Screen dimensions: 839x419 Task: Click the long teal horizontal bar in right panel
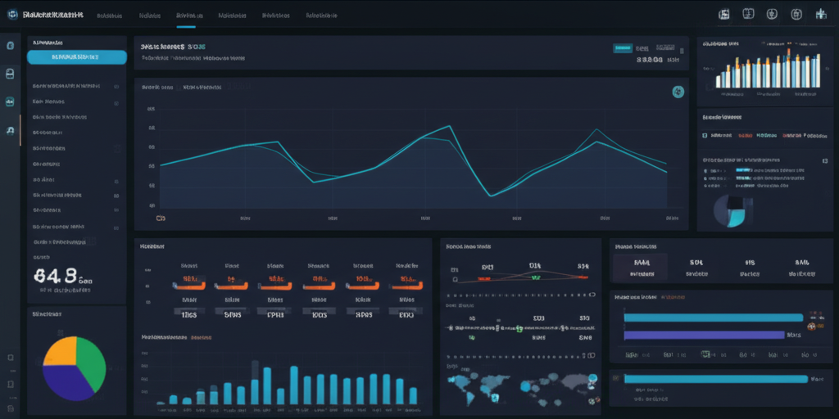pos(713,318)
